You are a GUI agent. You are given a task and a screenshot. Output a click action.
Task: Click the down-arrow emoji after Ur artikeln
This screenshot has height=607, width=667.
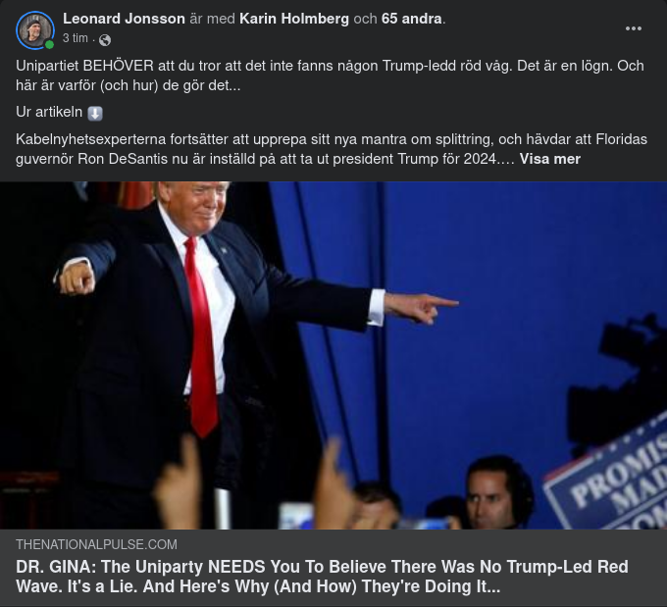coord(95,114)
